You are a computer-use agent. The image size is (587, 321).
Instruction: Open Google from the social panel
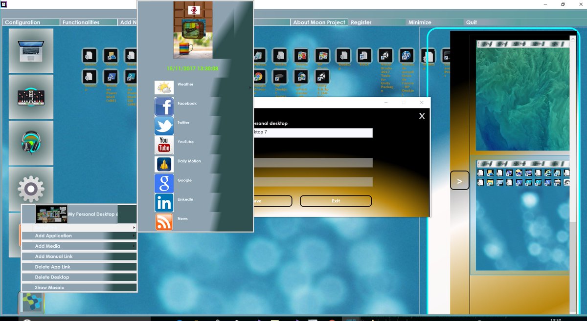pos(164,183)
